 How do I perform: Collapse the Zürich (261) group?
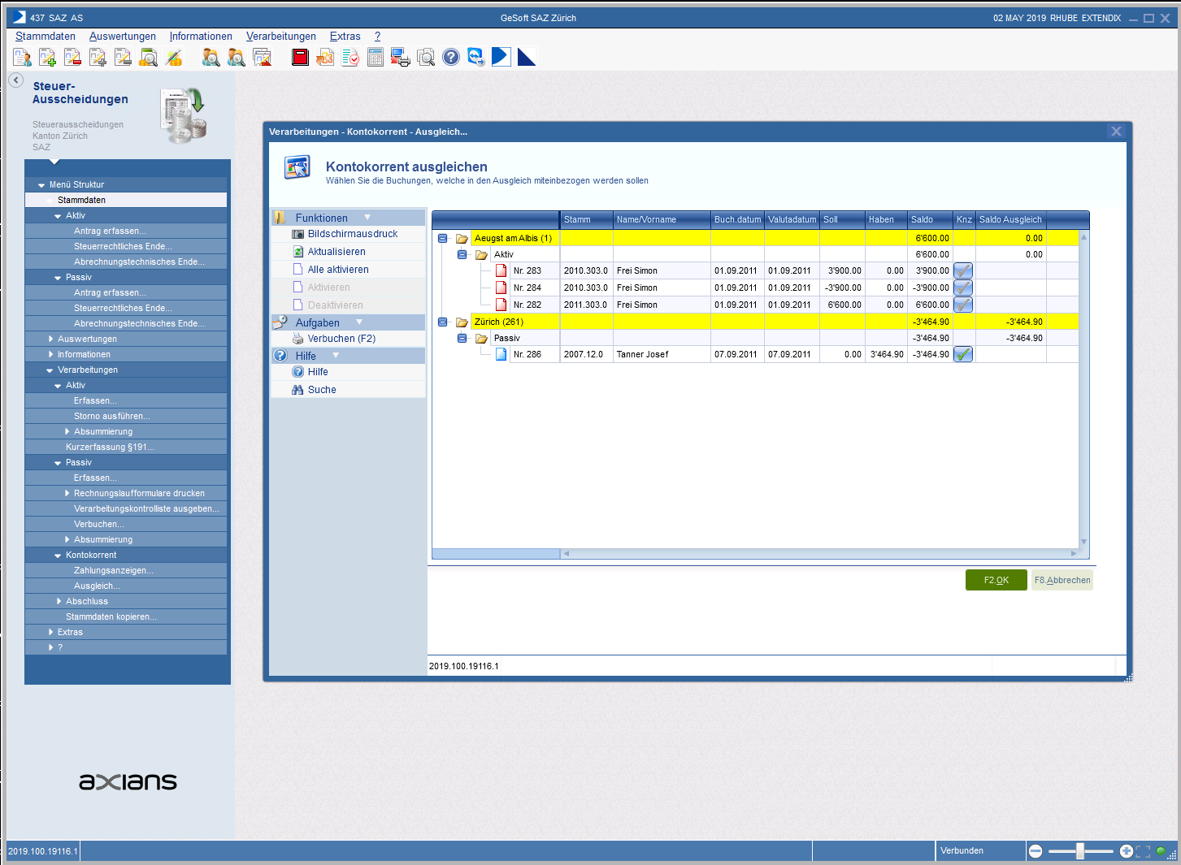point(443,322)
